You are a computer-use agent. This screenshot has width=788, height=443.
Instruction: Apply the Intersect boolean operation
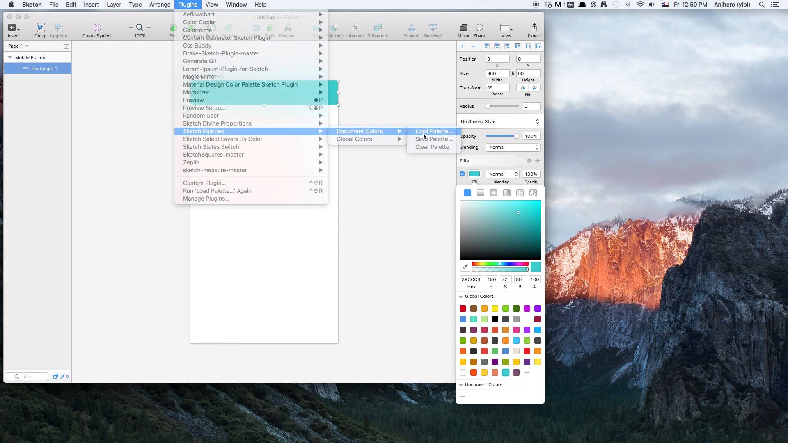click(355, 29)
